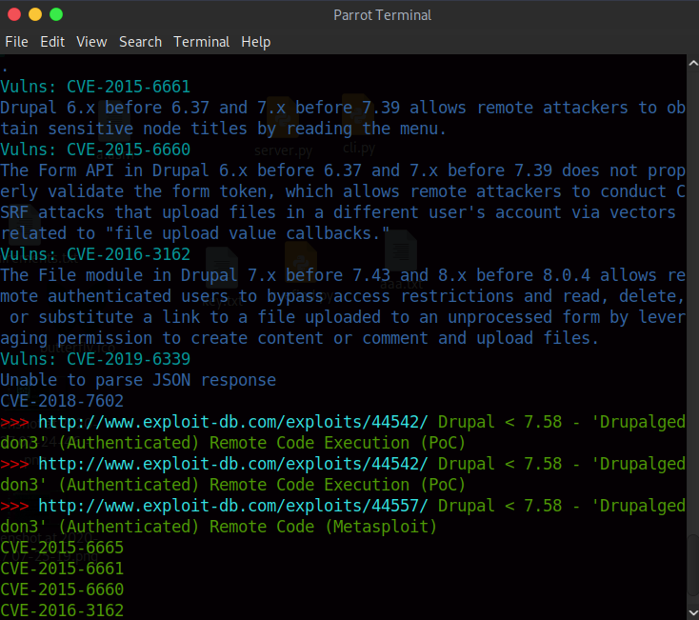Click the yellow minimize window button
699x620 pixels.
pyautogui.click(x=35, y=14)
